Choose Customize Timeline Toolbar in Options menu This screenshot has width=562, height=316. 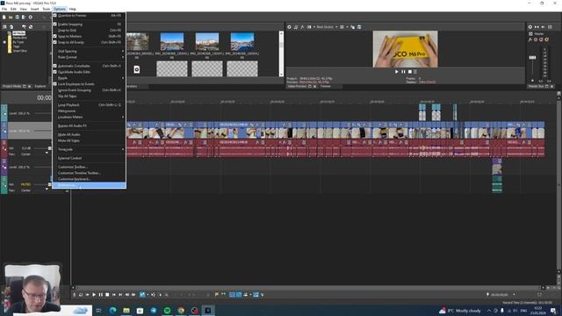(89, 173)
